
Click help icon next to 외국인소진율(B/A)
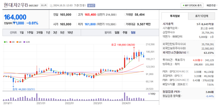click(x=188, y=53)
